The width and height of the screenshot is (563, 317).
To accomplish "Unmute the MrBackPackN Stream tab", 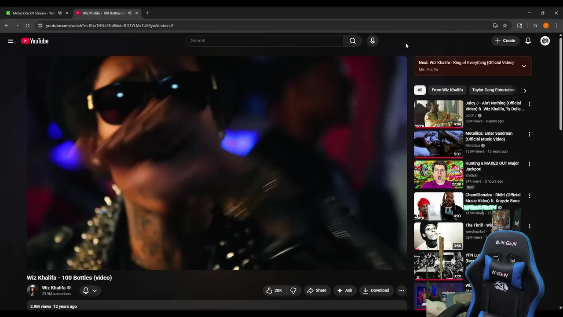I will point(60,13).
